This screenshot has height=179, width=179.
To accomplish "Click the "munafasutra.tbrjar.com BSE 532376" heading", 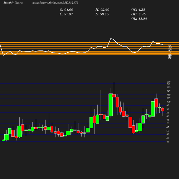I will tap(55, 3).
